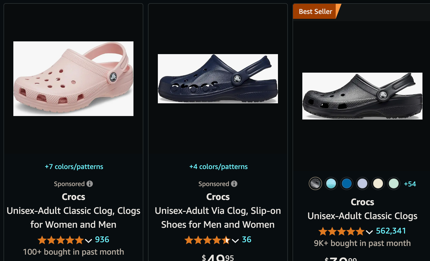Click the star rating of the pink Classic Clog
430x261 pixels.
pyautogui.click(x=61, y=240)
